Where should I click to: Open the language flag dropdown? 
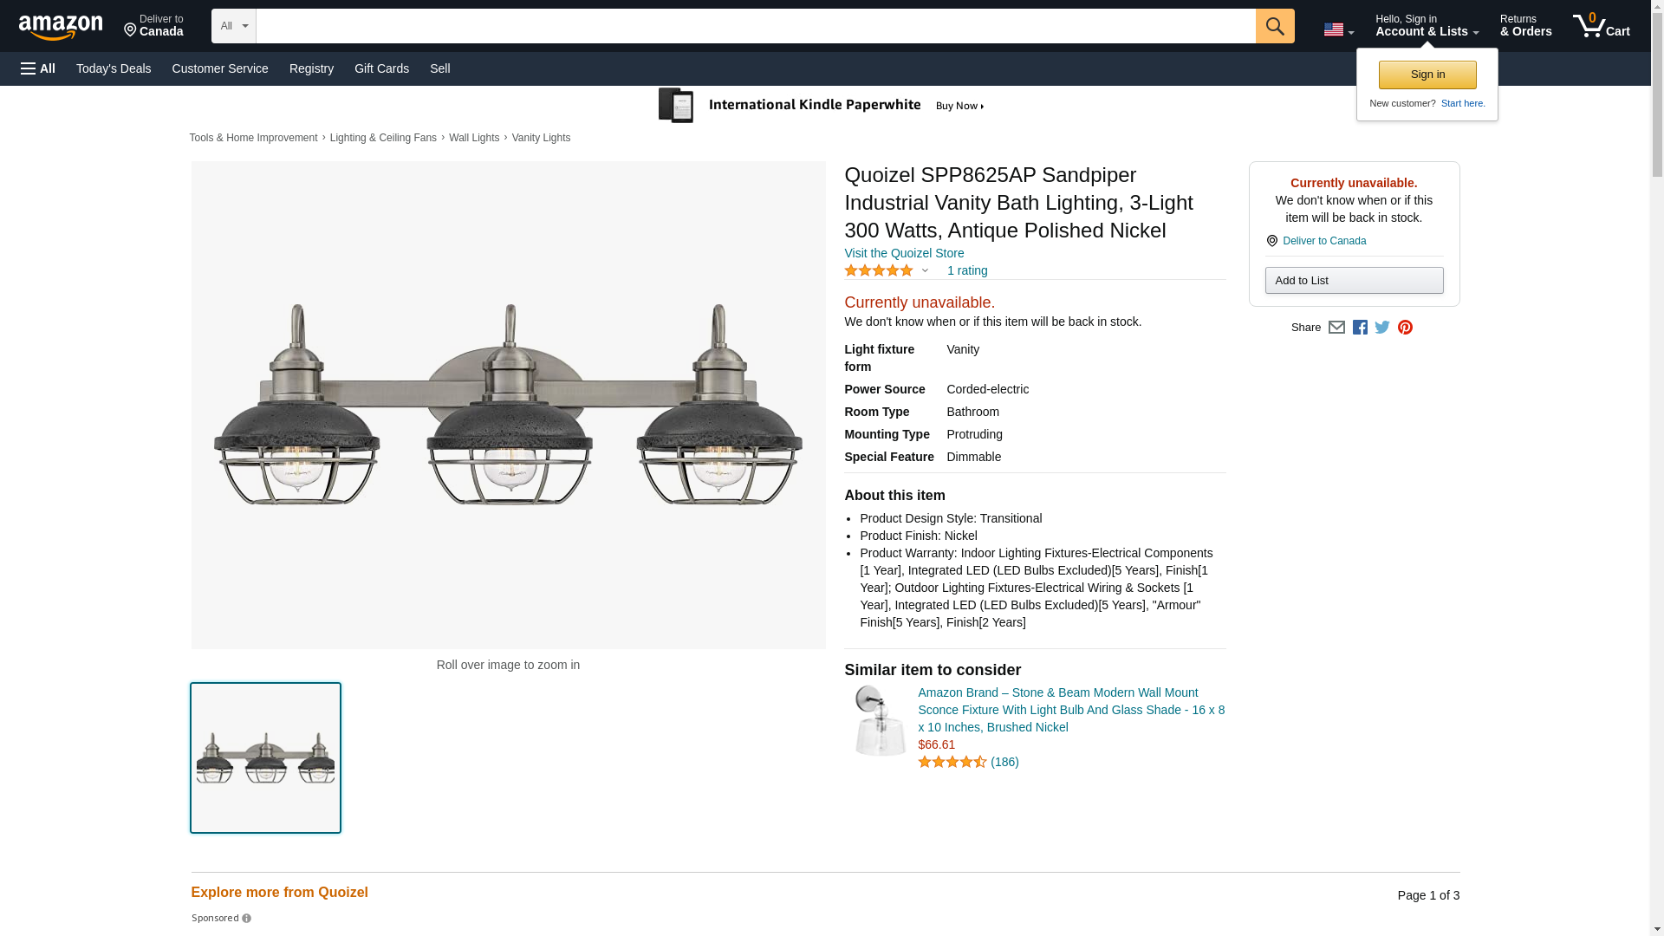(x=1338, y=29)
